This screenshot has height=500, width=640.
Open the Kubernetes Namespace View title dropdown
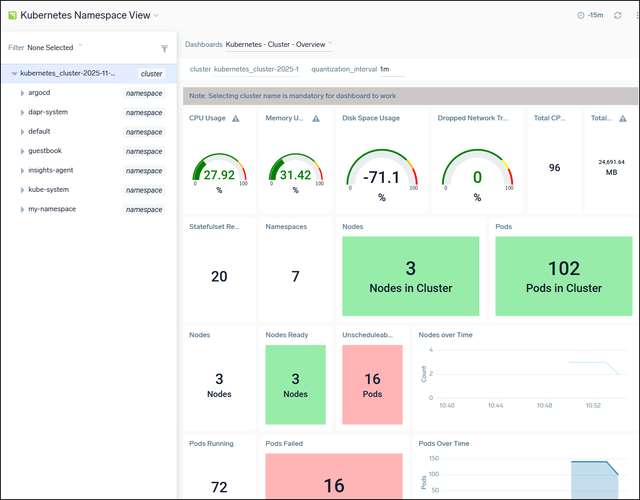[156, 15]
